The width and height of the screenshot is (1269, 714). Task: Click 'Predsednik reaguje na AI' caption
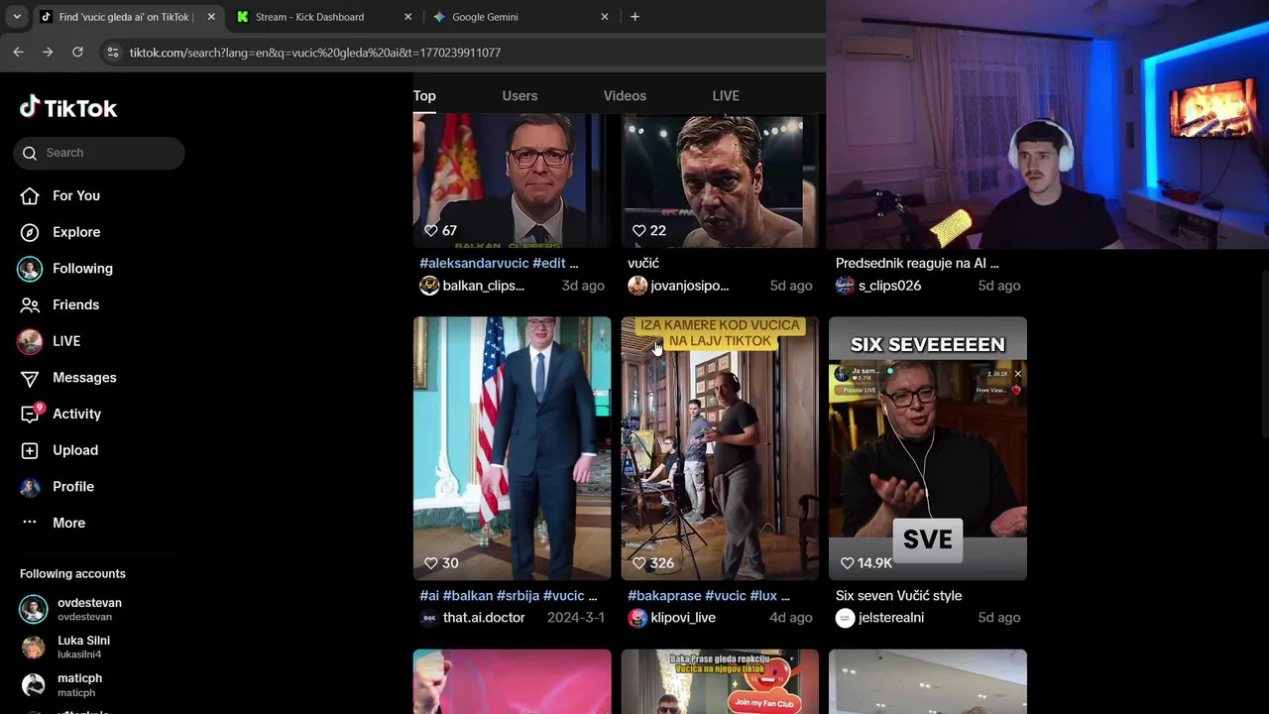click(917, 263)
